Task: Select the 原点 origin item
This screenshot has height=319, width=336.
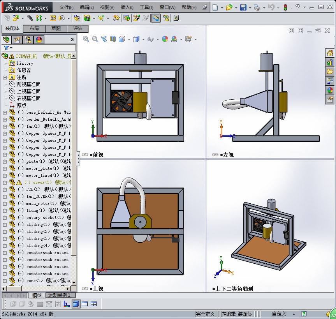Action: click(x=22, y=105)
